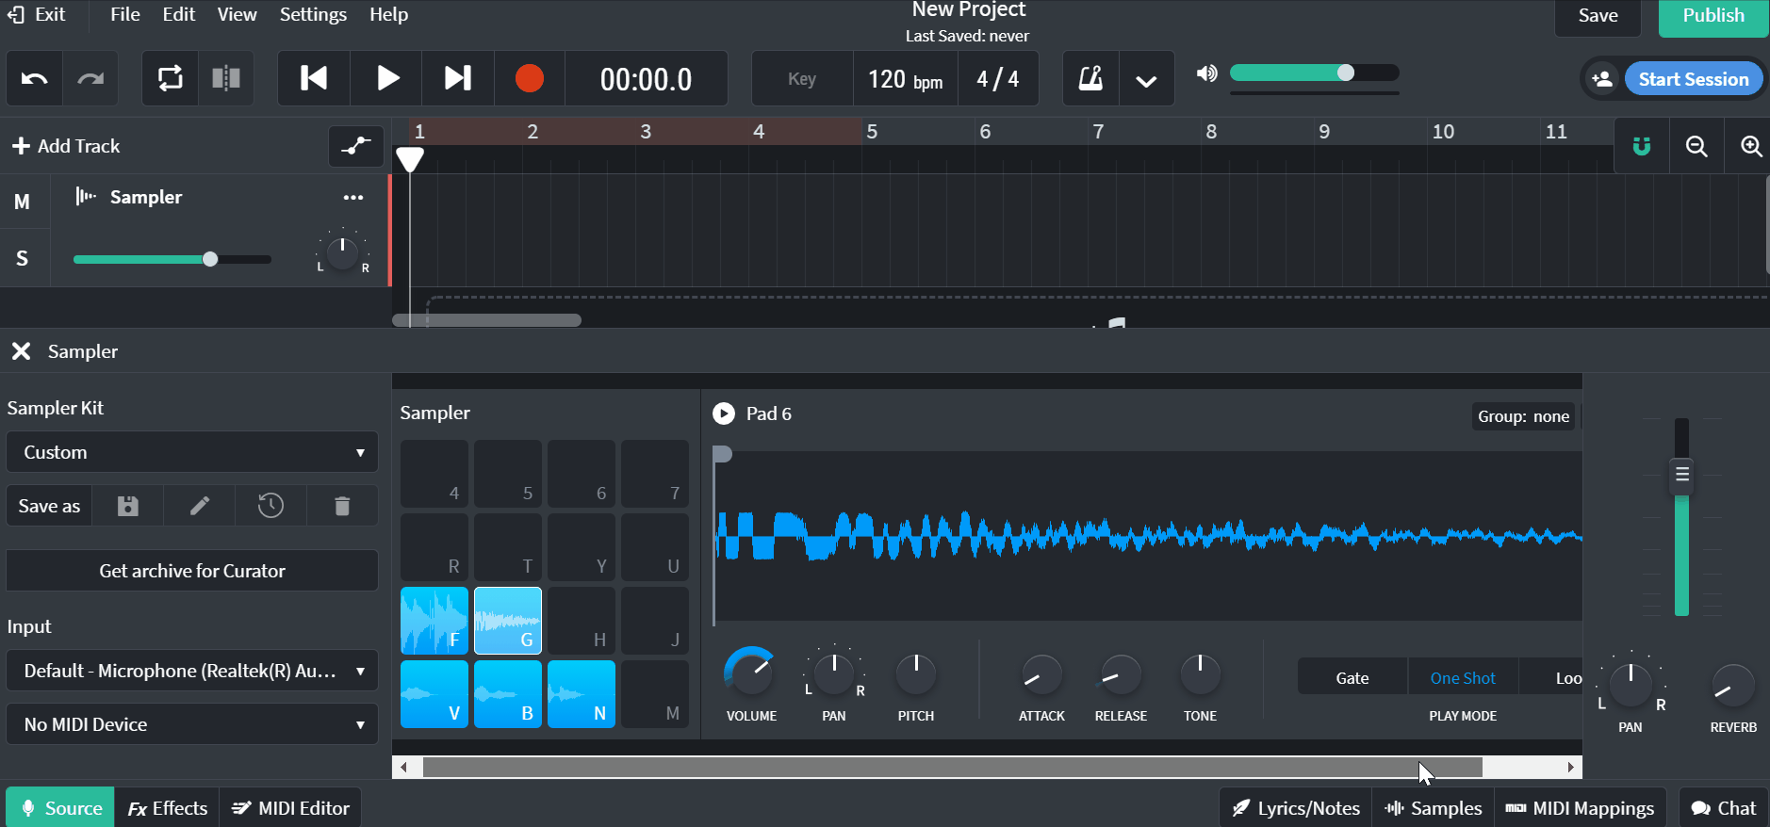Click the invite collaborator icon
The image size is (1770, 827).
pos(1602,79)
